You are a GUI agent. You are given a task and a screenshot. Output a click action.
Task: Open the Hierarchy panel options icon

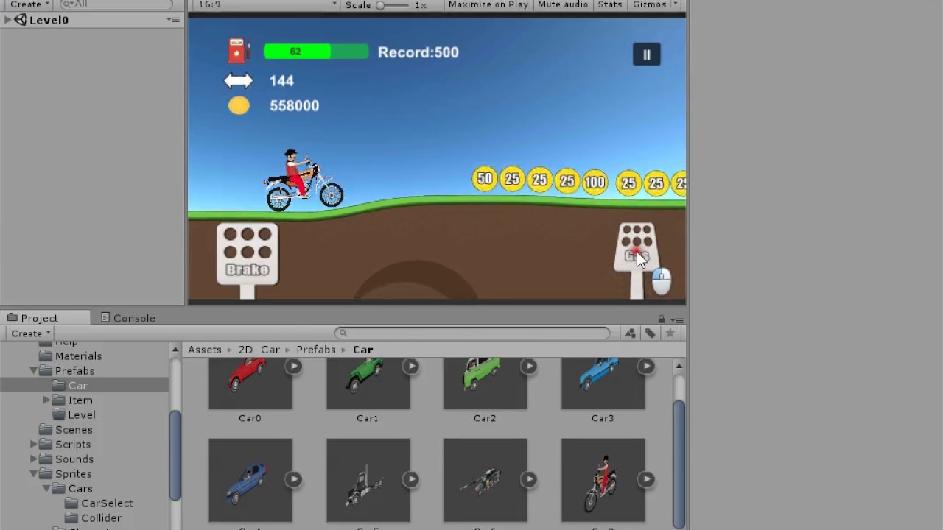pos(174,20)
